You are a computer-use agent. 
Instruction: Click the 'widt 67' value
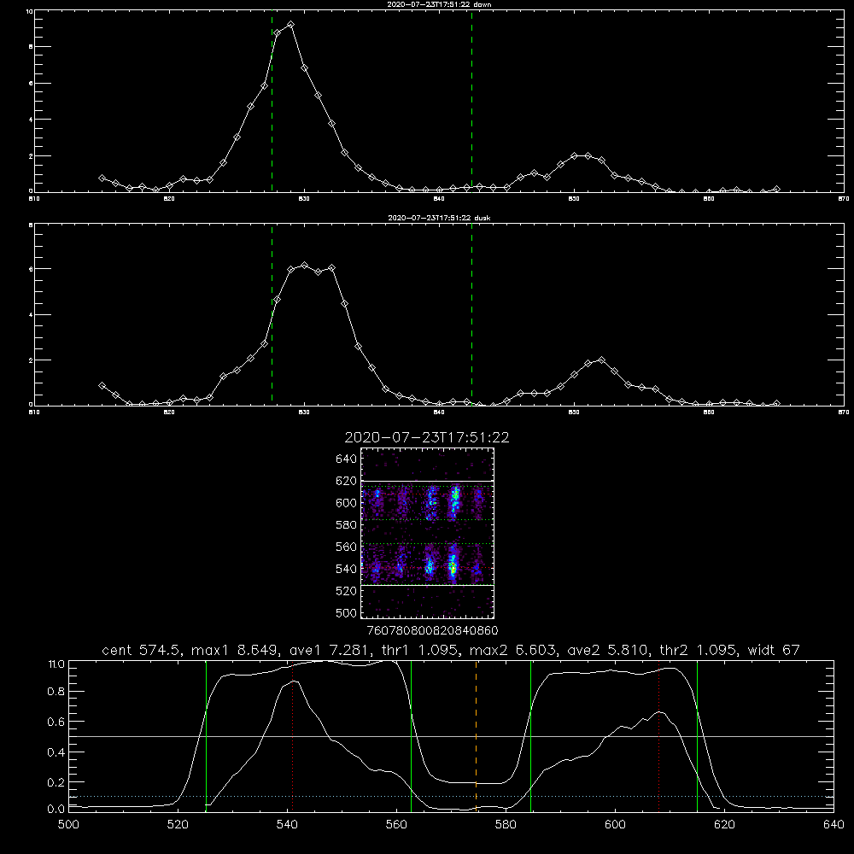point(774,650)
